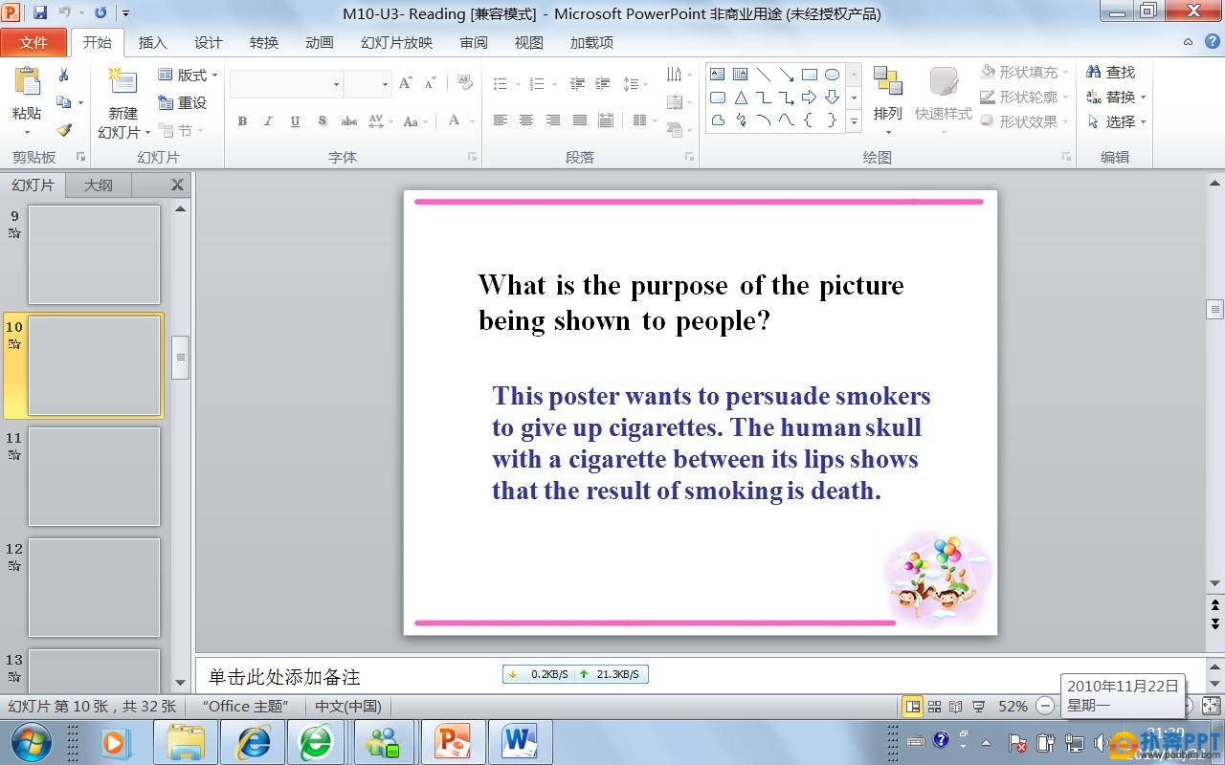The height and width of the screenshot is (765, 1225).
Task: Switch to Reading view icon
Action: [x=955, y=707]
